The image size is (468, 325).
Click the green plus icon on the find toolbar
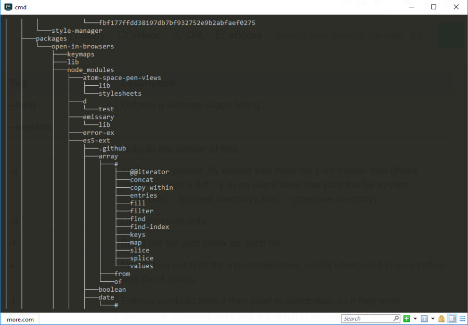click(x=407, y=318)
